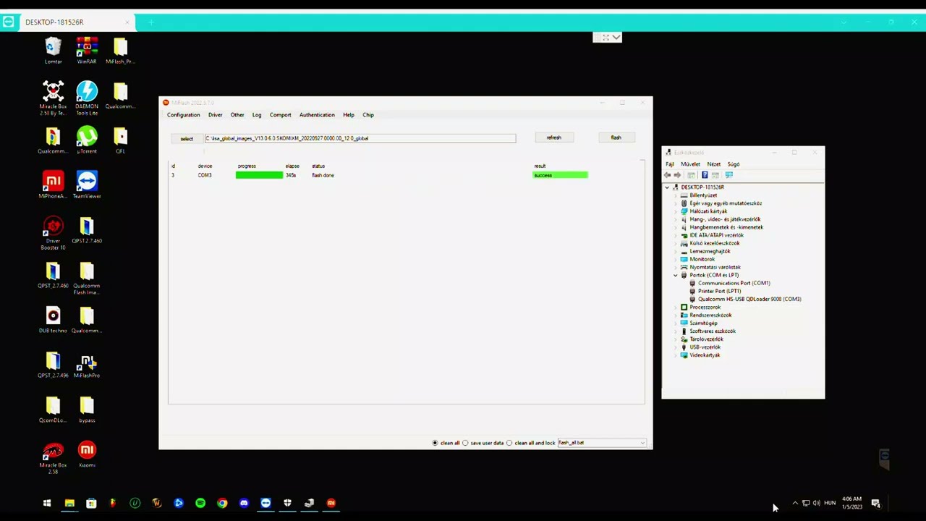This screenshot has width=926, height=521.
Task: Open the bypass folder on desktop
Action: pyautogui.click(x=87, y=410)
